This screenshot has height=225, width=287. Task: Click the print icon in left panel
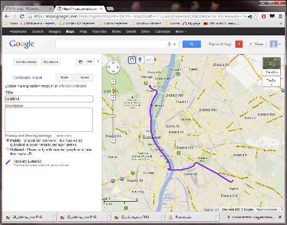tap(80, 62)
